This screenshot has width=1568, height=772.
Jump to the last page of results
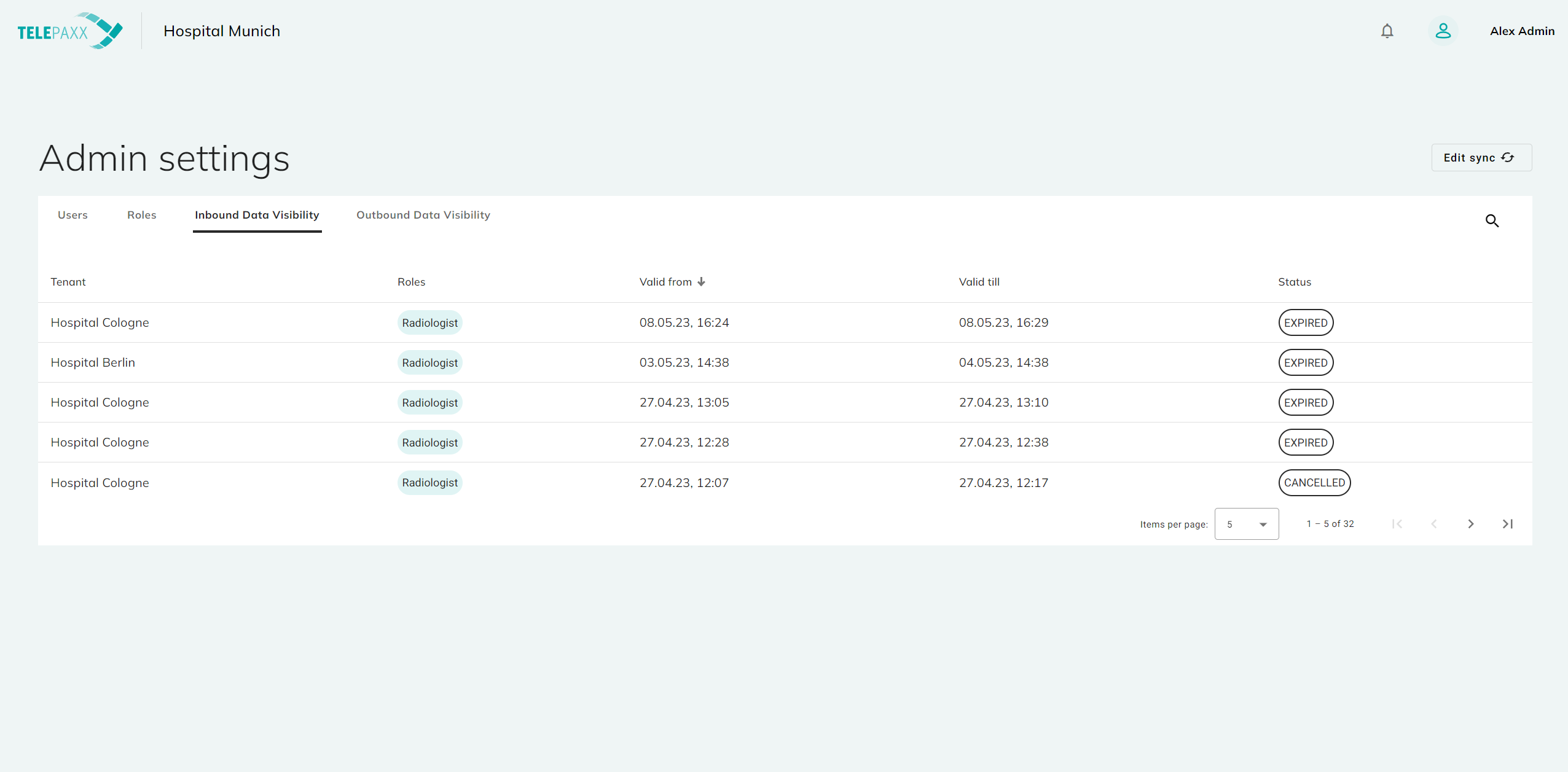[1507, 524]
